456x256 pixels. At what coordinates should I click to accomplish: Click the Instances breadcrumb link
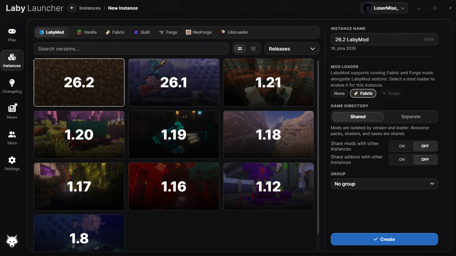pyautogui.click(x=90, y=8)
